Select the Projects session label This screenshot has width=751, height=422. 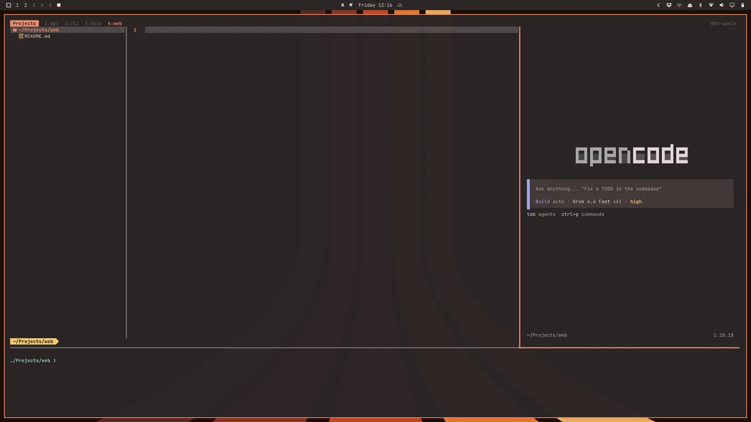(x=24, y=23)
